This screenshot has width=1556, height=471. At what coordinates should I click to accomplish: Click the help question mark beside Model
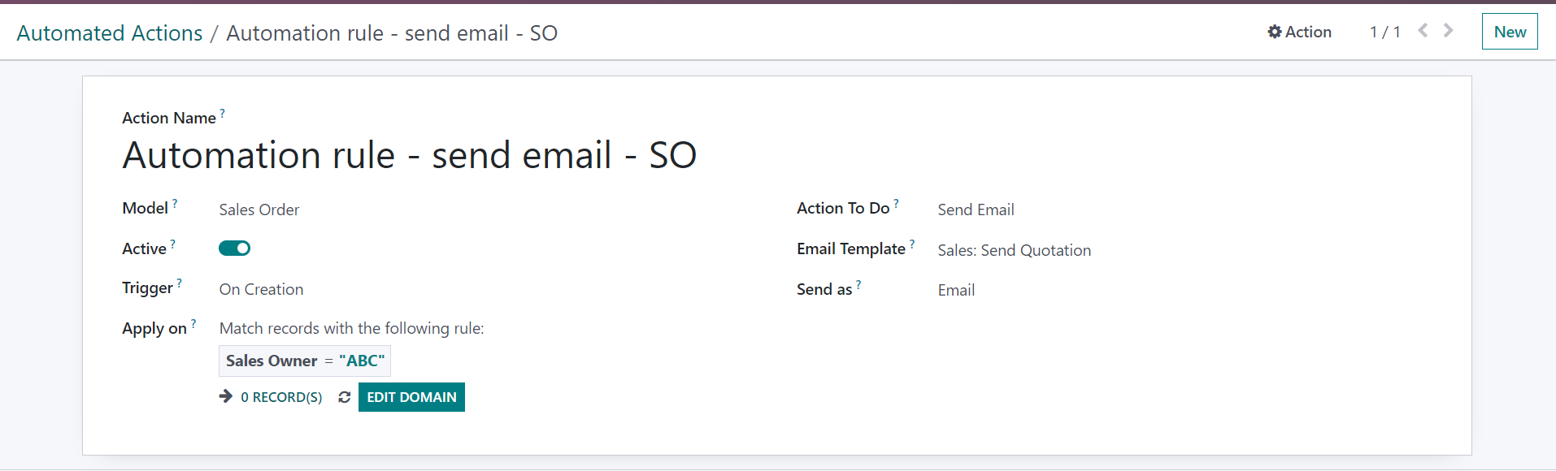pos(175,204)
